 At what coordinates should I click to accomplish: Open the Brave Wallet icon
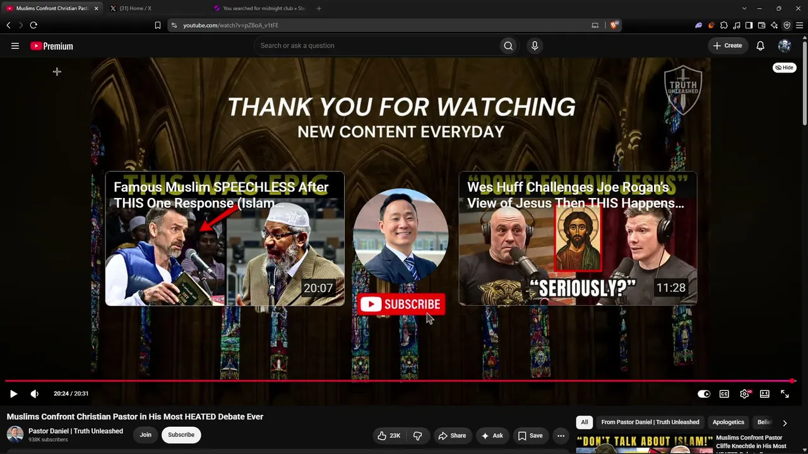tap(761, 25)
